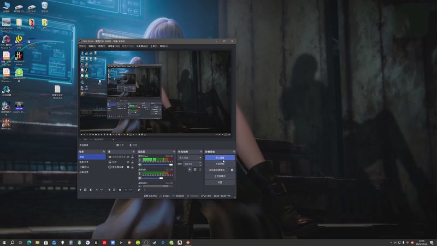Screen dimensions: 437x246
Task: Click the source Filters button above docks
Action: pyautogui.click(x=133, y=145)
